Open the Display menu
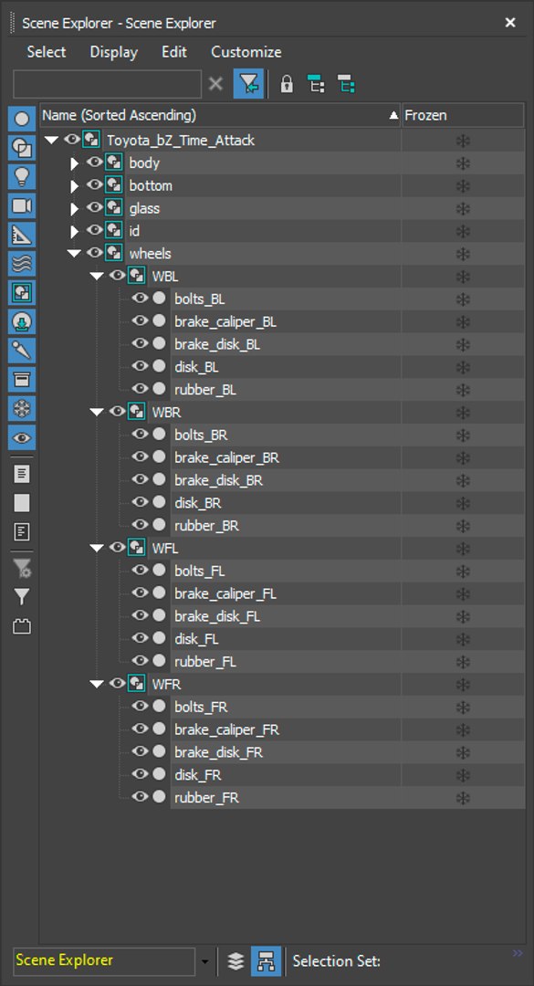Viewport: 534px width, 986px height. (x=114, y=52)
